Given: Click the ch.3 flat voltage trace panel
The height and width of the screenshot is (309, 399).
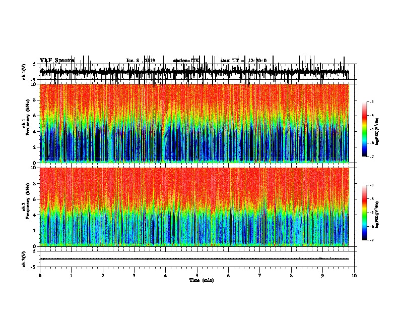Looking at the screenshot, I should tap(196, 259).
